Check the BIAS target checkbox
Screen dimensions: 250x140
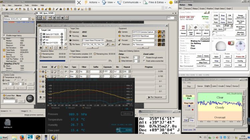[x=41, y=37]
